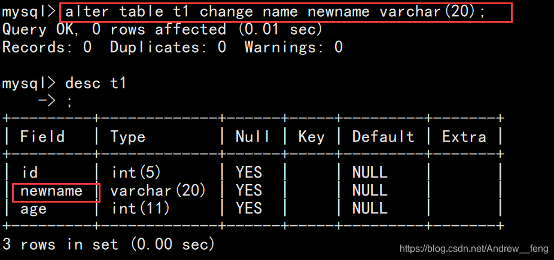
Task: Click the 'Default' column header
Action: pos(383,136)
